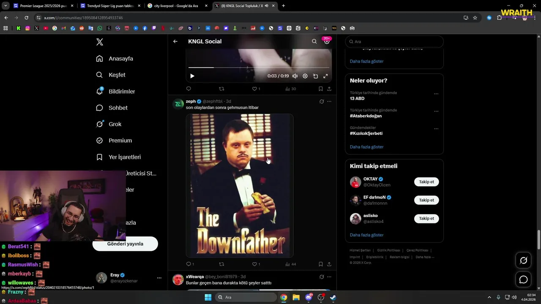Open Anasayfa home page
541x304 pixels.
[x=115, y=59]
